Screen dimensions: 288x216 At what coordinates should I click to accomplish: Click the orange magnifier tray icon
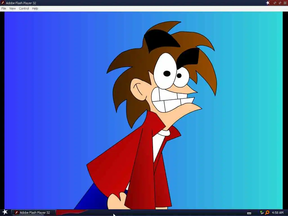267,213
